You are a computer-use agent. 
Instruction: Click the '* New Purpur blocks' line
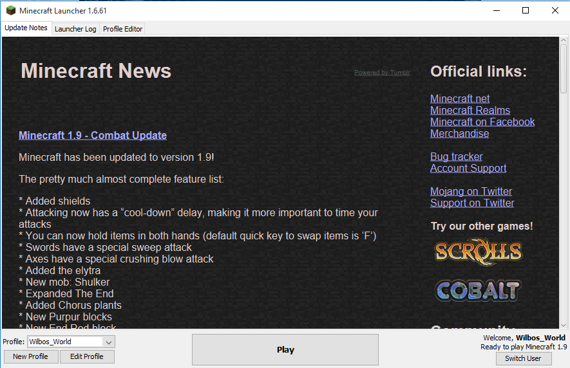pyautogui.click(x=66, y=317)
